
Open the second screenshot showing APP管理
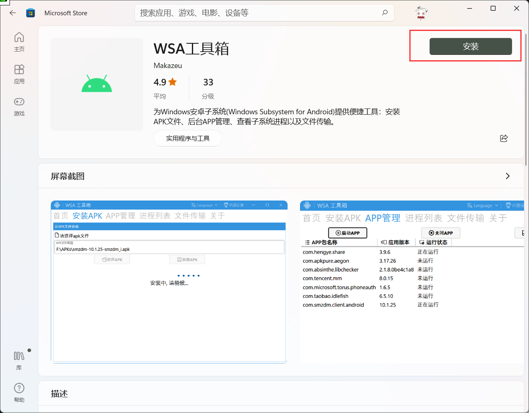[x=412, y=282]
